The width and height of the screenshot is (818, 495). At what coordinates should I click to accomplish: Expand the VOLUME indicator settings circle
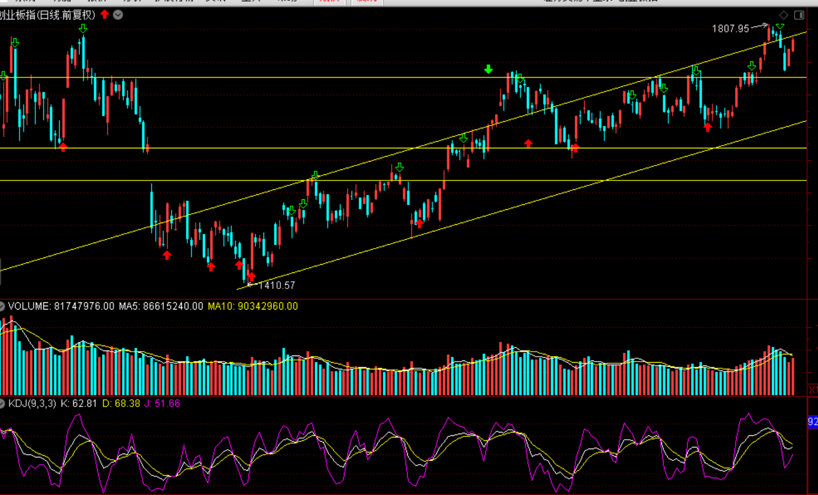(x=2, y=306)
